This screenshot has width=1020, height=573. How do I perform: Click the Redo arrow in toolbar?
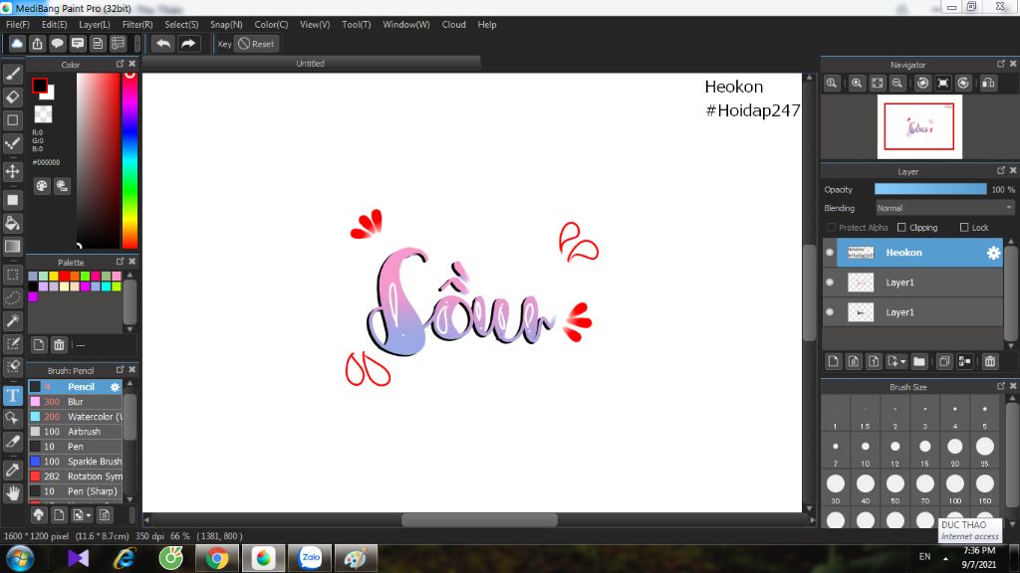[x=188, y=44]
